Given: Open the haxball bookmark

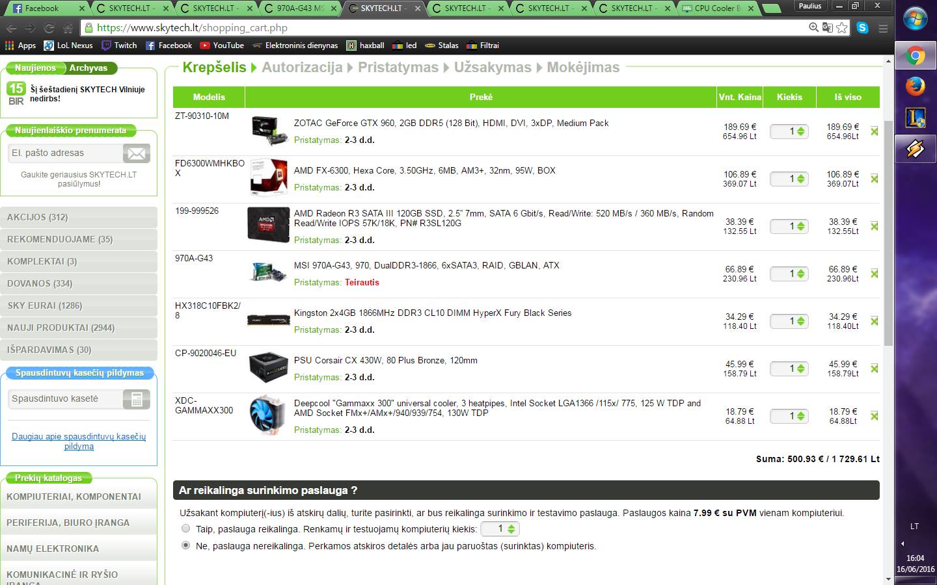Looking at the screenshot, I should point(365,45).
